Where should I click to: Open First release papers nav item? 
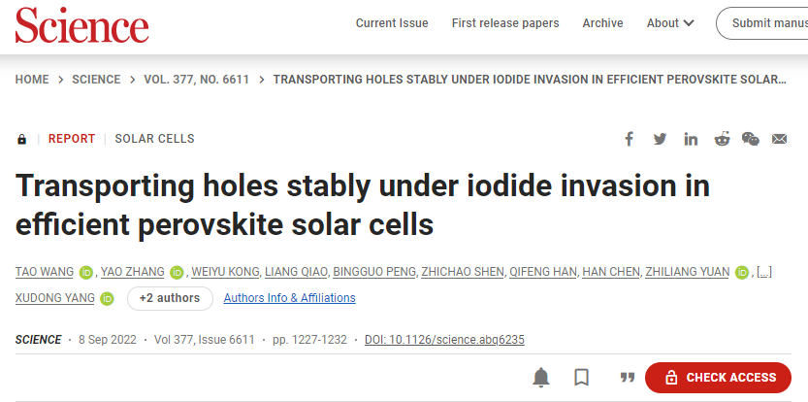coord(505,23)
